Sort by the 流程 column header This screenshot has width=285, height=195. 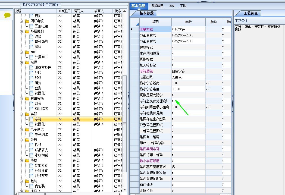click(x=36, y=11)
